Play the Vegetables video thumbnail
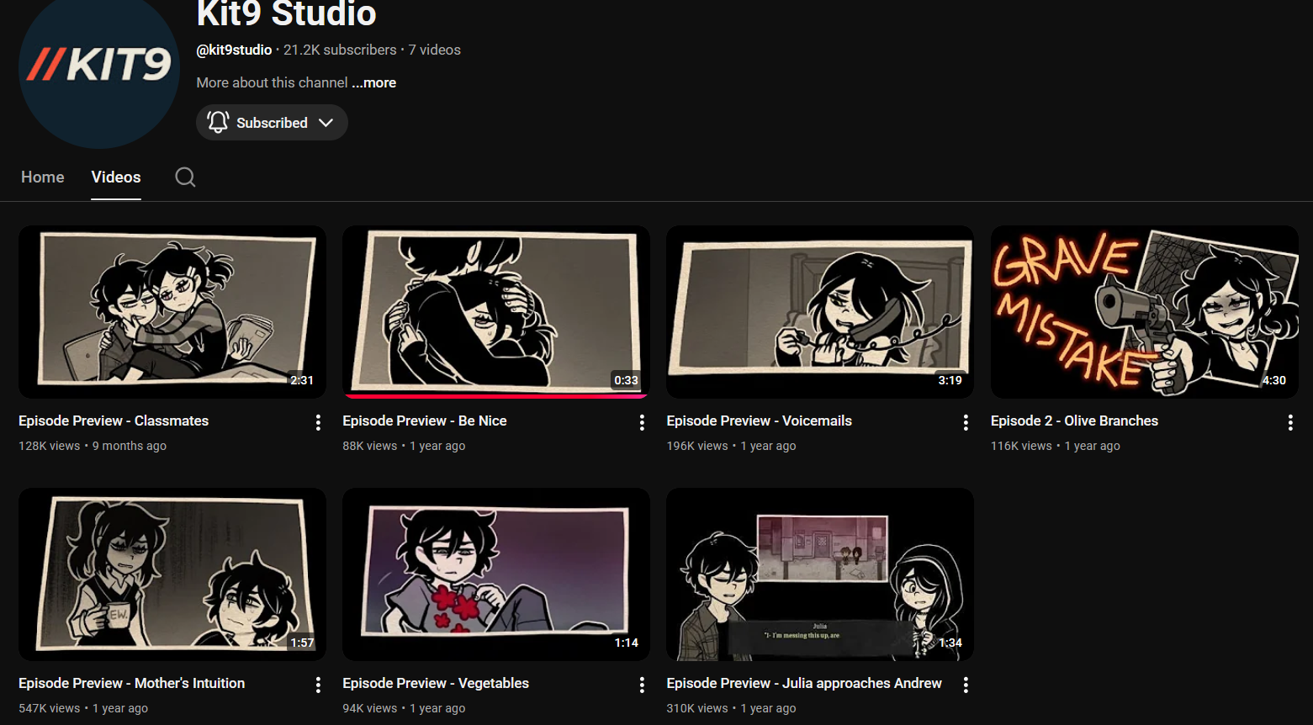This screenshot has width=1313, height=725. (496, 574)
